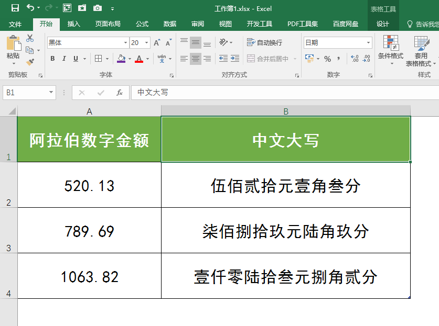Toggle Align Left
439x326 pixels.
click(x=184, y=59)
